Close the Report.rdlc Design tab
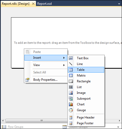This screenshot has width=122, height=129. click(x=33, y=4)
